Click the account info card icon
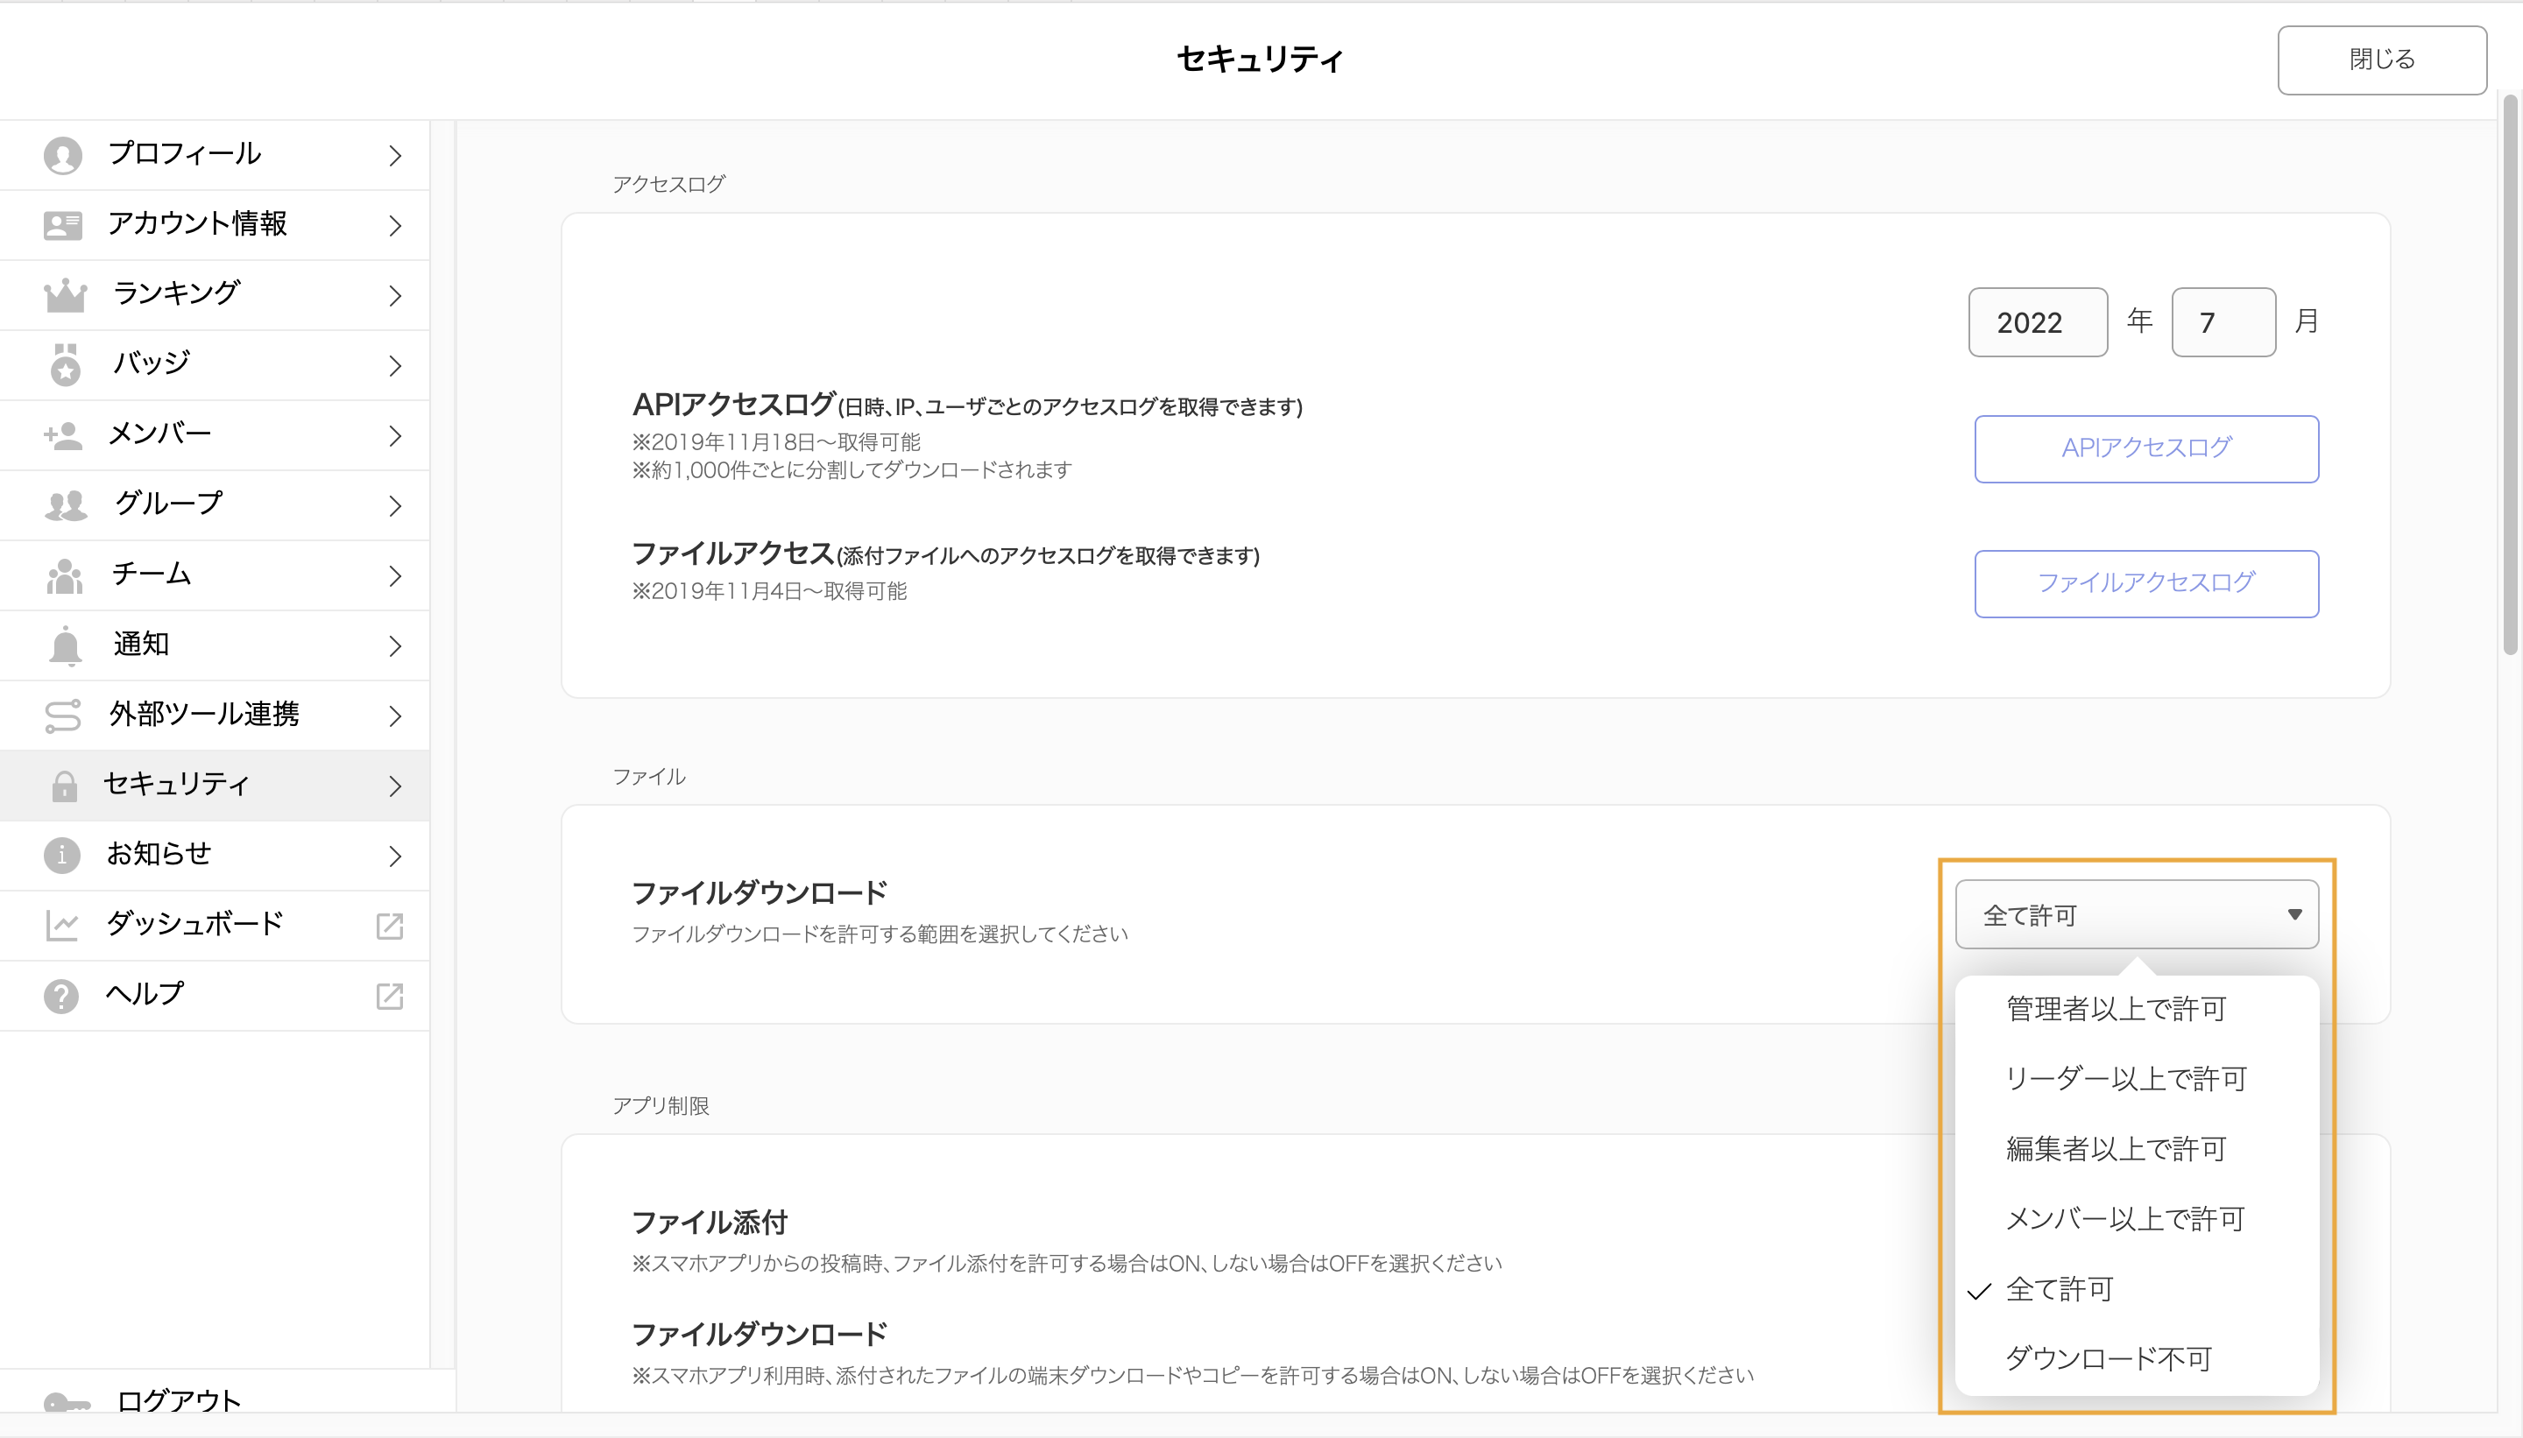This screenshot has height=1438, width=2523. click(x=62, y=225)
